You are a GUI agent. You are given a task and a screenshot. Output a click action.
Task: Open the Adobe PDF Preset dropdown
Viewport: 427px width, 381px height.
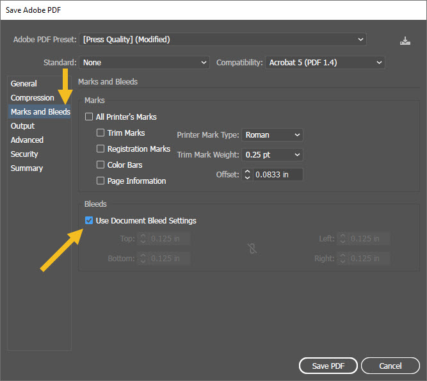[223, 40]
